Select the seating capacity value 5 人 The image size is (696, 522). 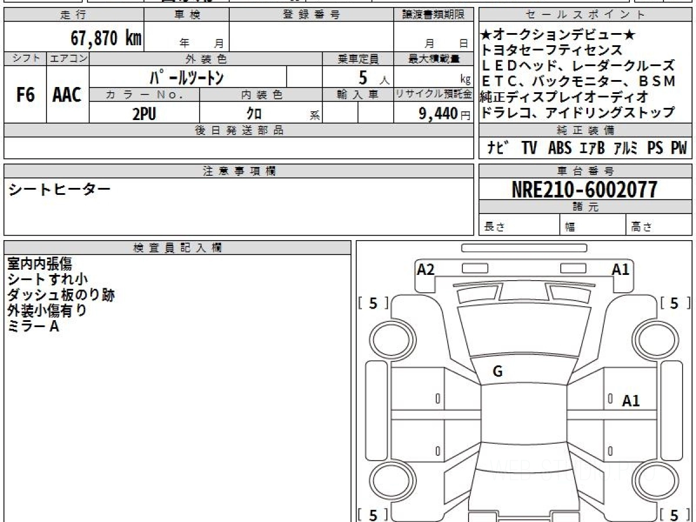coord(374,77)
